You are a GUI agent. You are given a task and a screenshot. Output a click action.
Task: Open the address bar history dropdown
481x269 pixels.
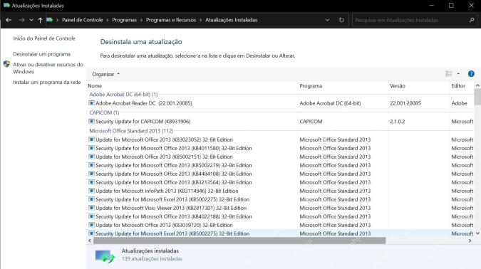click(x=327, y=20)
